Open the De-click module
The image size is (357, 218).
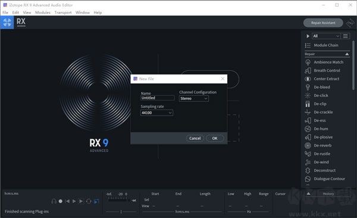(x=317, y=95)
